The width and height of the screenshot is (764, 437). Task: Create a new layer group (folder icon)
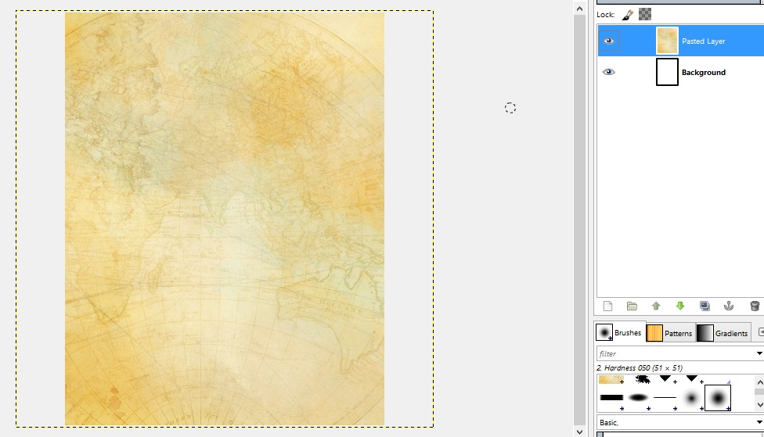pos(632,306)
